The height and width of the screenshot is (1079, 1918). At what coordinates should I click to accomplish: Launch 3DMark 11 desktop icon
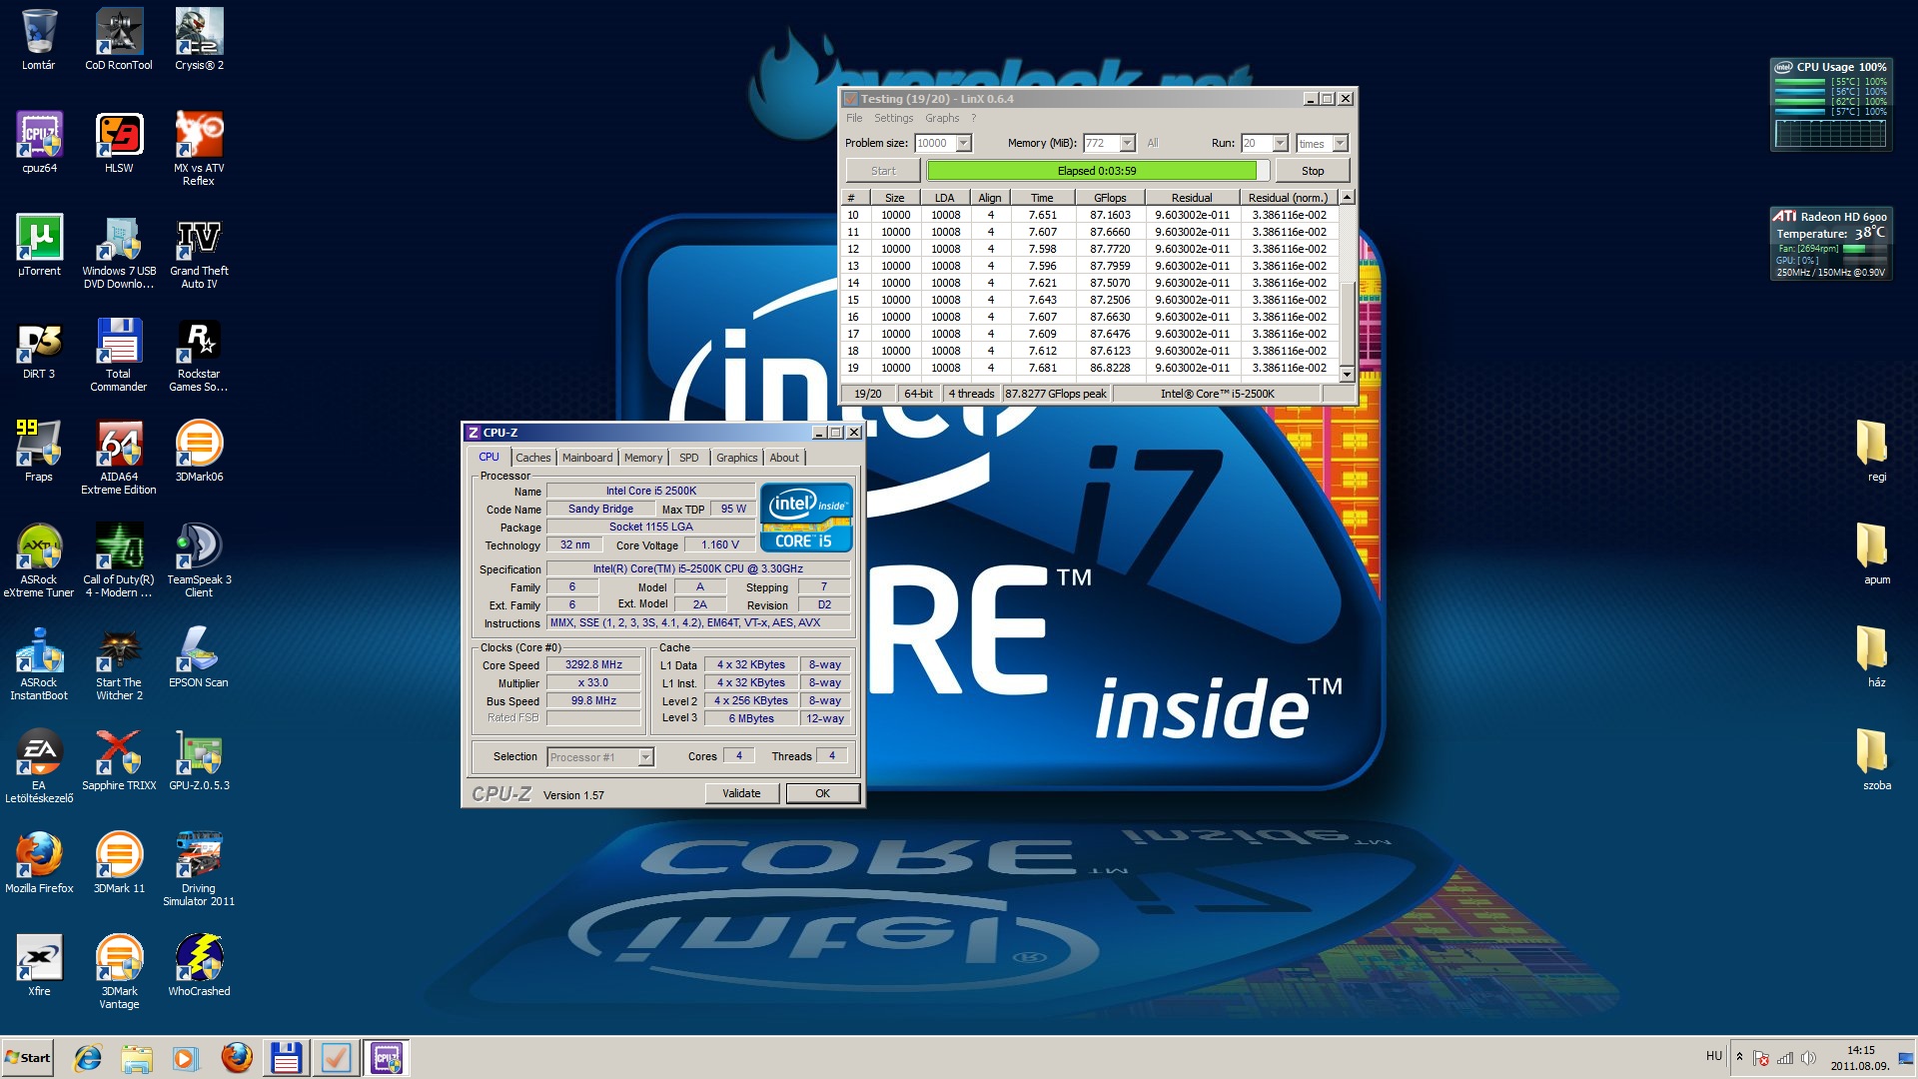tap(119, 863)
